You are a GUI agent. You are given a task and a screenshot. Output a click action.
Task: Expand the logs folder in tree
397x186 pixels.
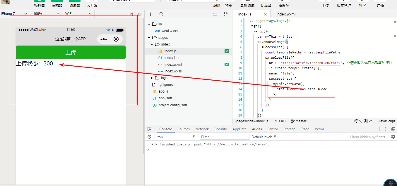click(x=152, y=78)
